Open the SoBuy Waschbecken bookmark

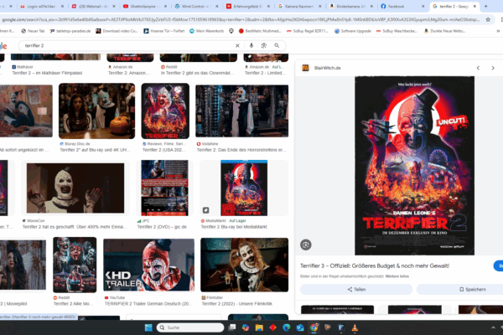[x=397, y=31]
